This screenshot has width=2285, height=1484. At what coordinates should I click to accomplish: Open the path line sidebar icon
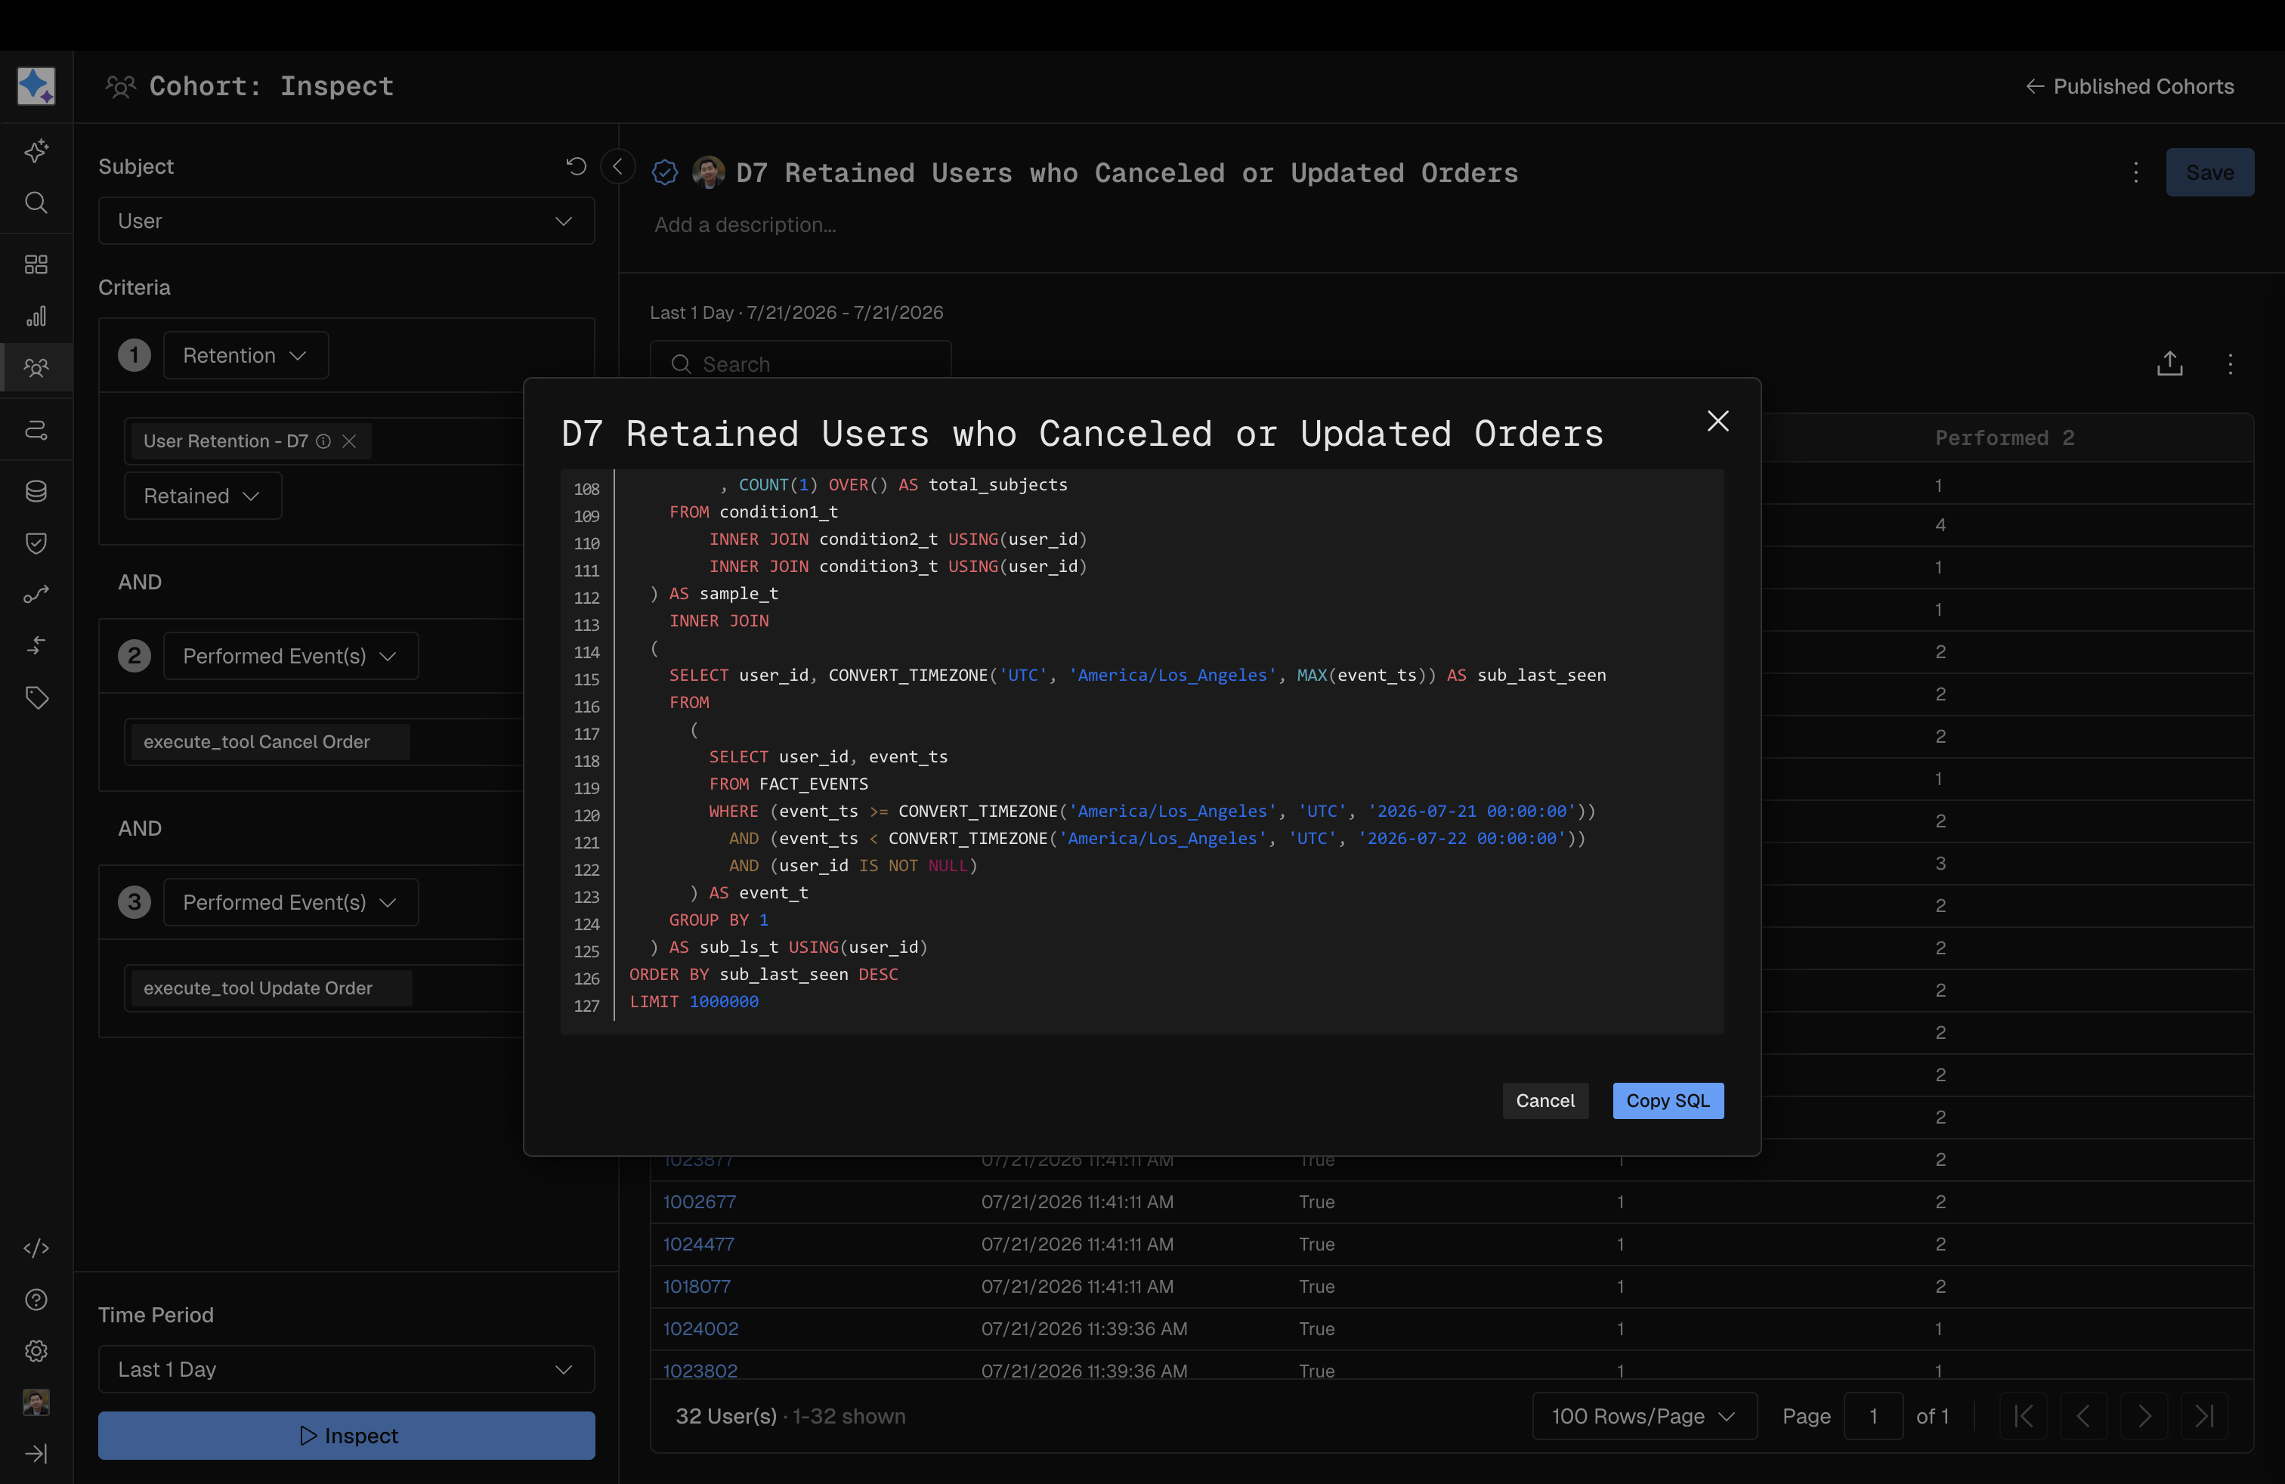pos(36,595)
